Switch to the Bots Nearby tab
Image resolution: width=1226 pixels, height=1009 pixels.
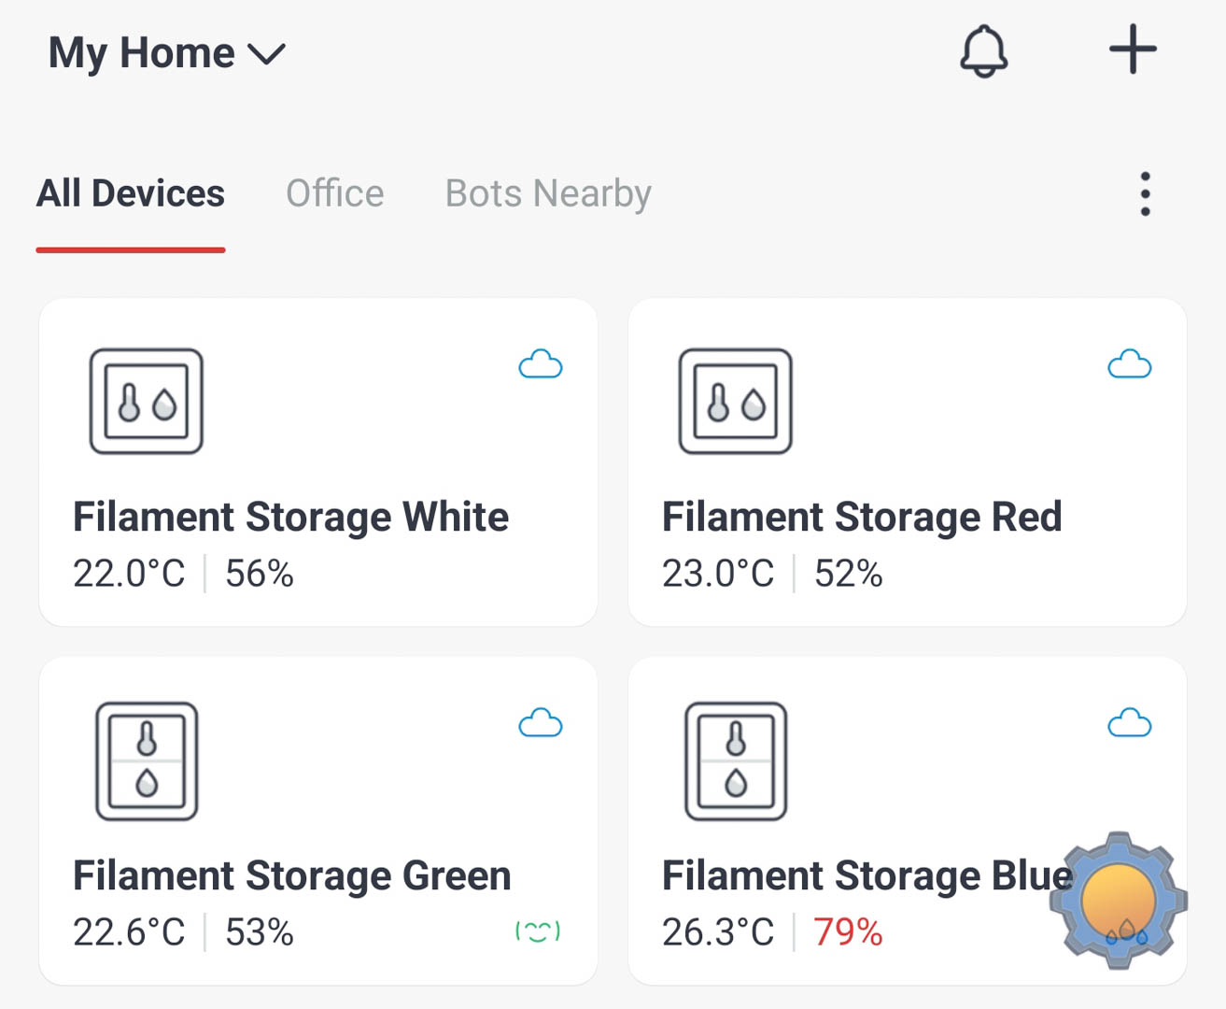click(548, 193)
